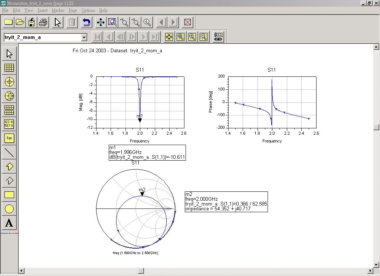The width and height of the screenshot is (380, 276).
Task: Open the Help menu
Action: [103, 10]
